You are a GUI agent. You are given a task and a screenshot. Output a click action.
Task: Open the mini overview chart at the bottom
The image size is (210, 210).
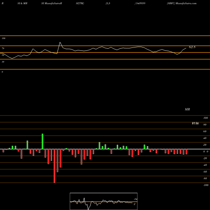(104, 201)
